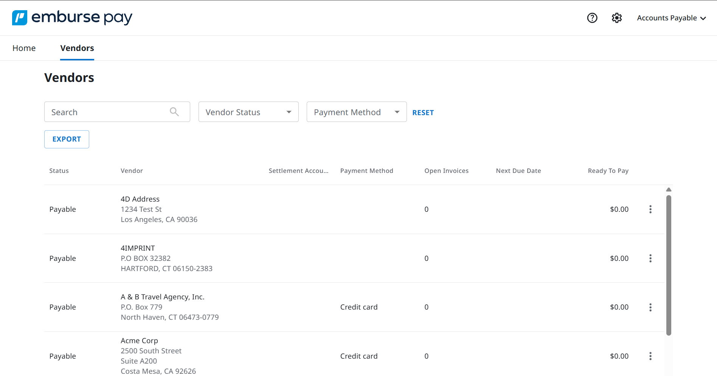Image resolution: width=717 pixels, height=376 pixels.
Task: Select the Status column header
Action: [59, 171]
